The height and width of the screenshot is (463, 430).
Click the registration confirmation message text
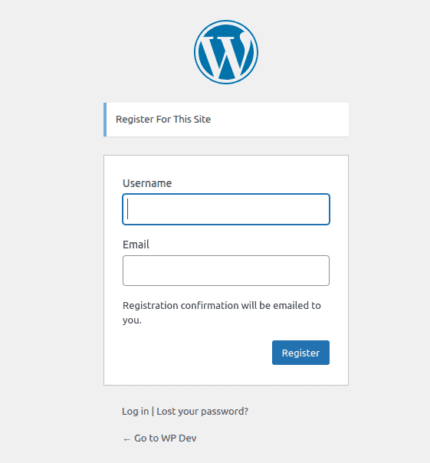(x=222, y=313)
